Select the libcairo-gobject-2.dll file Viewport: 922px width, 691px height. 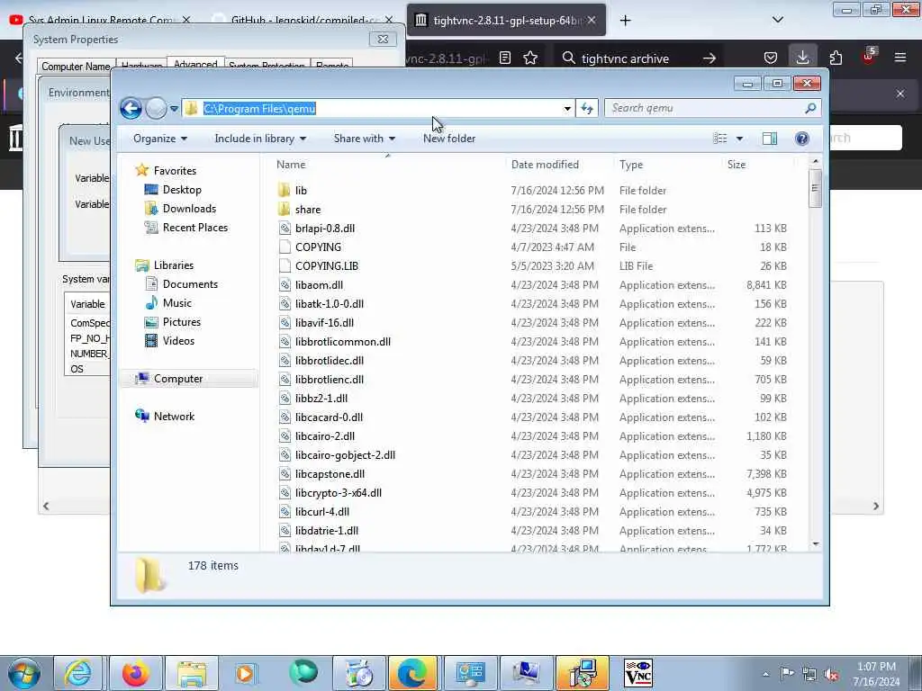(x=345, y=454)
